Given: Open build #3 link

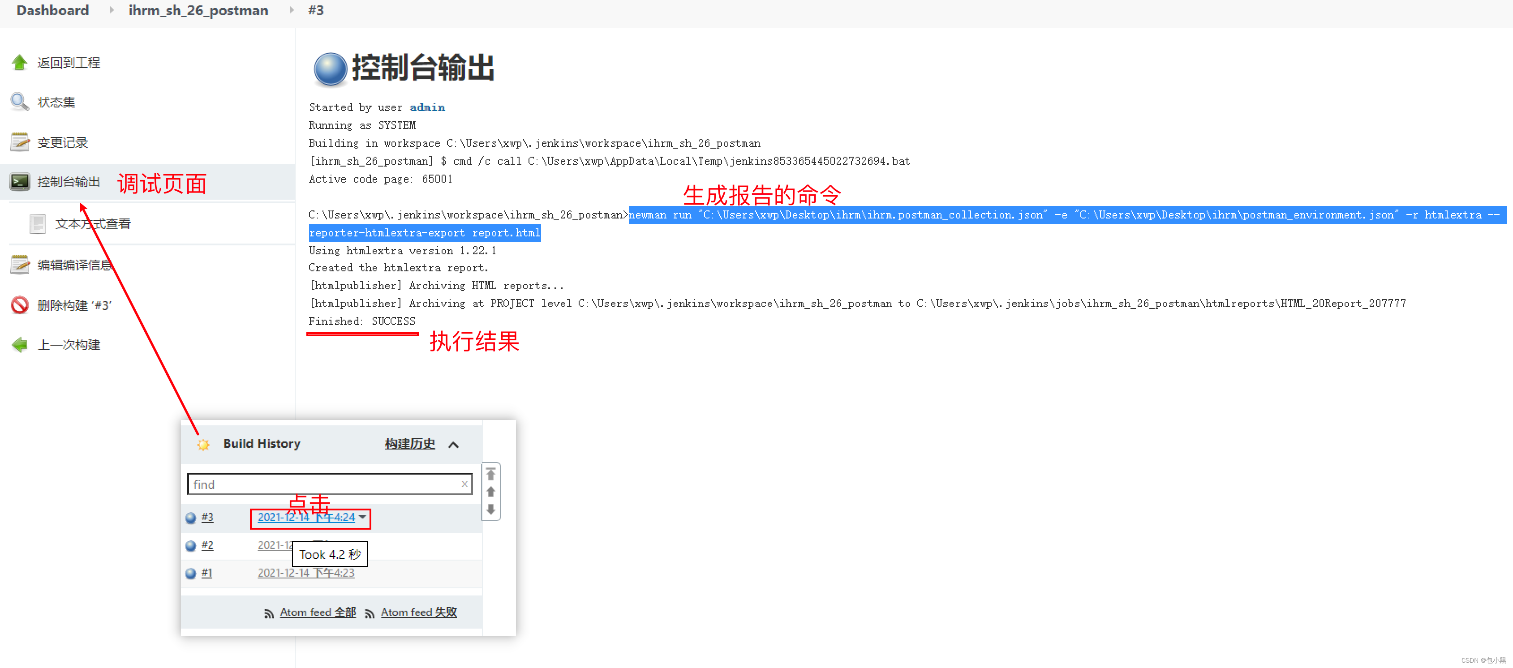Looking at the screenshot, I should pyautogui.click(x=207, y=517).
